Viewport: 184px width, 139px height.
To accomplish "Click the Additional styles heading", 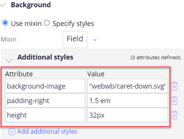I will [45, 57].
